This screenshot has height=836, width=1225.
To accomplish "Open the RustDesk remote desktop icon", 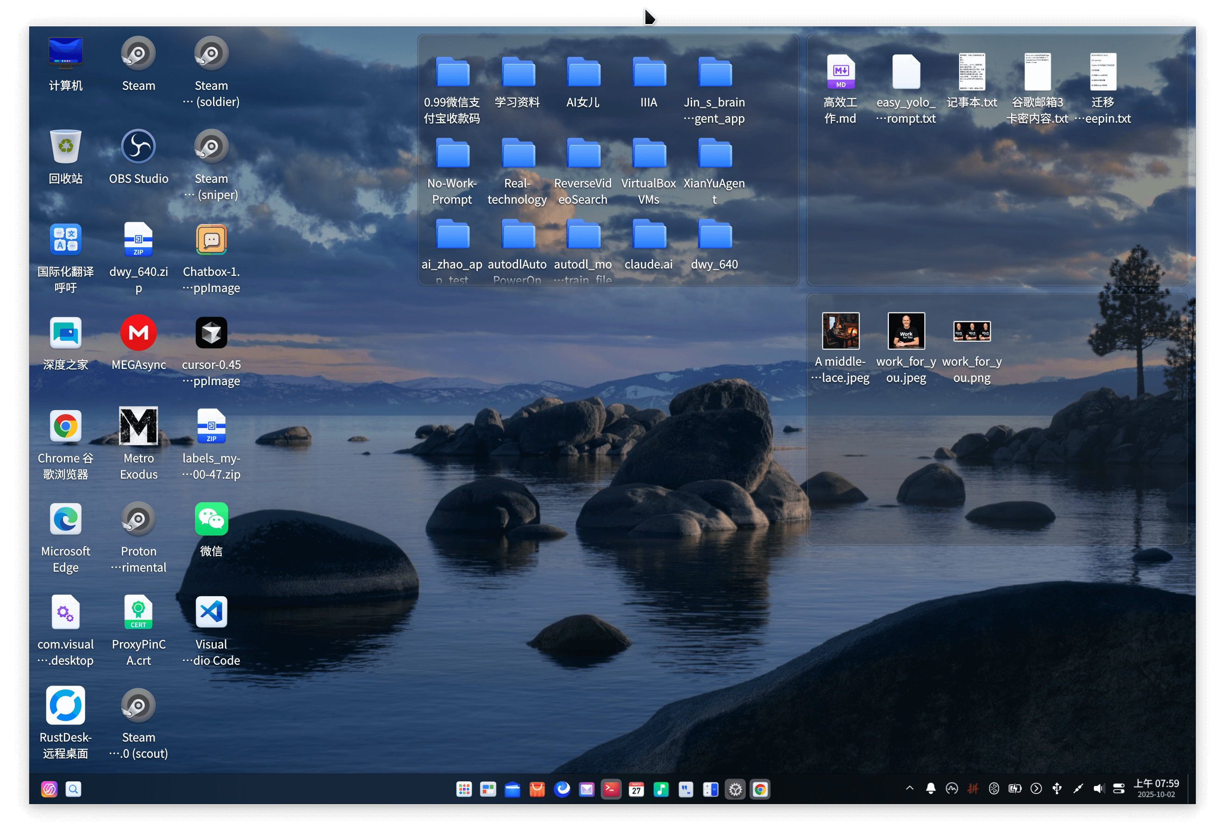I will click(x=66, y=706).
